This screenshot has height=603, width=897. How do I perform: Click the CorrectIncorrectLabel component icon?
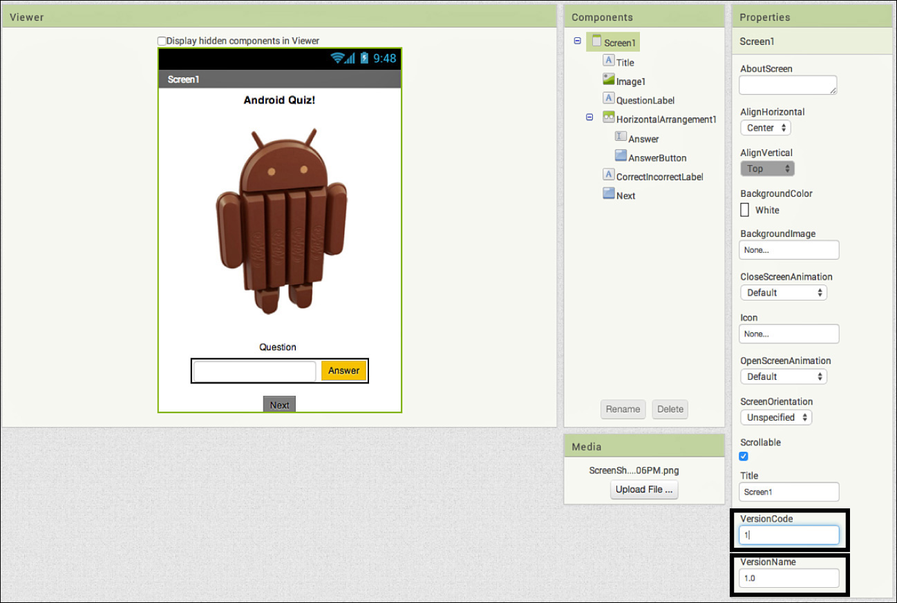(609, 175)
